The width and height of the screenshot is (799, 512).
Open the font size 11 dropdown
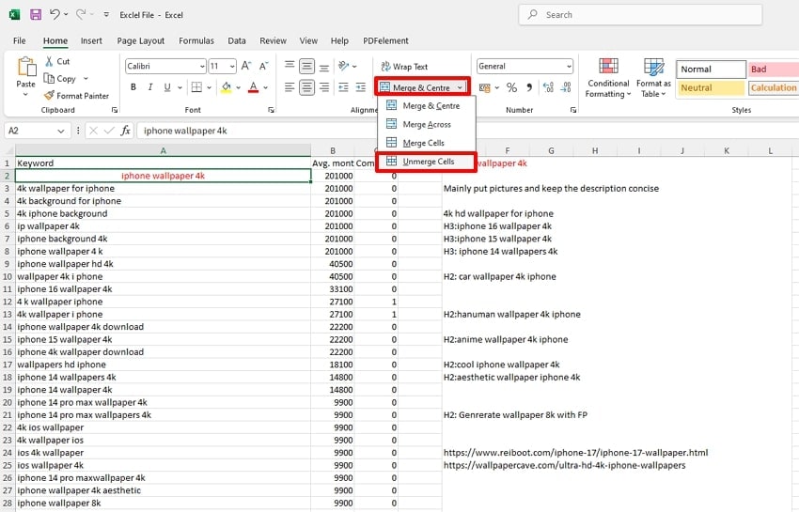[232, 66]
